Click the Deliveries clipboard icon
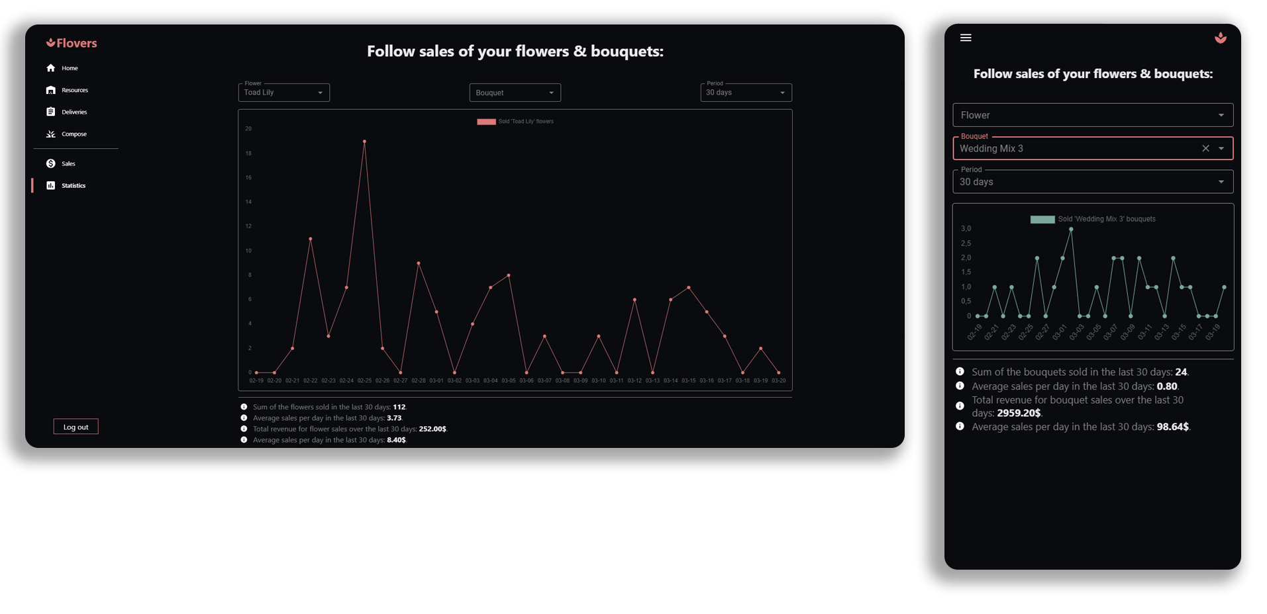 coord(51,112)
